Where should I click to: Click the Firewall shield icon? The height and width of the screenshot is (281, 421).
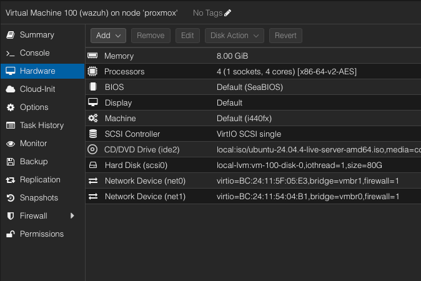point(11,216)
